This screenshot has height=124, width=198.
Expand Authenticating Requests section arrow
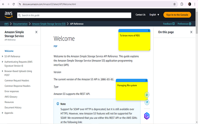[x=2, y=62]
